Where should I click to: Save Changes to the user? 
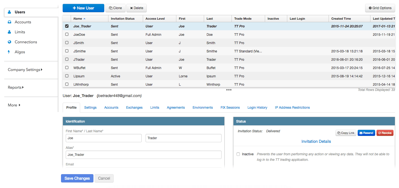77,178
